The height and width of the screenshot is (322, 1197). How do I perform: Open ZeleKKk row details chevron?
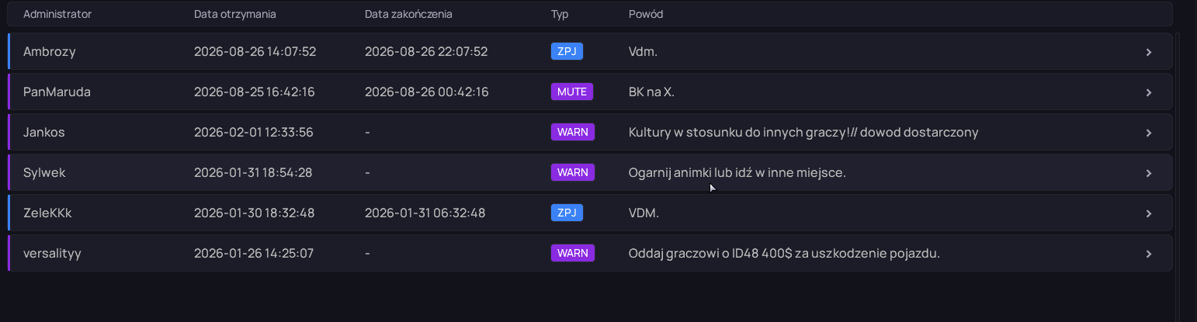click(1149, 213)
